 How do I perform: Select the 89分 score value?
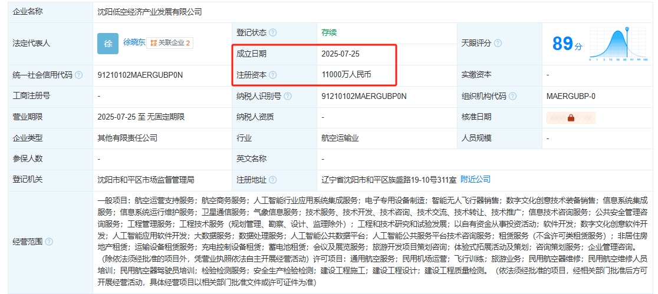567,44
